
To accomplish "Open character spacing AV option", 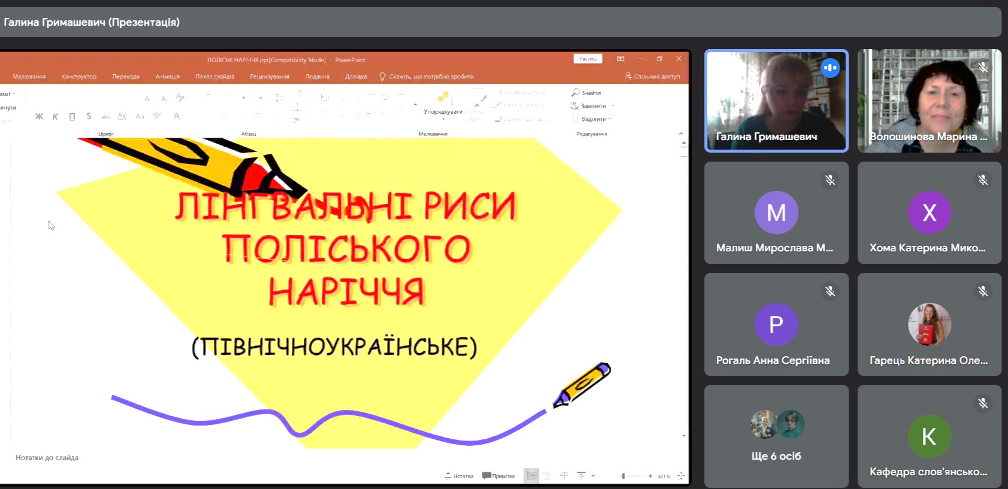I will coord(122,116).
